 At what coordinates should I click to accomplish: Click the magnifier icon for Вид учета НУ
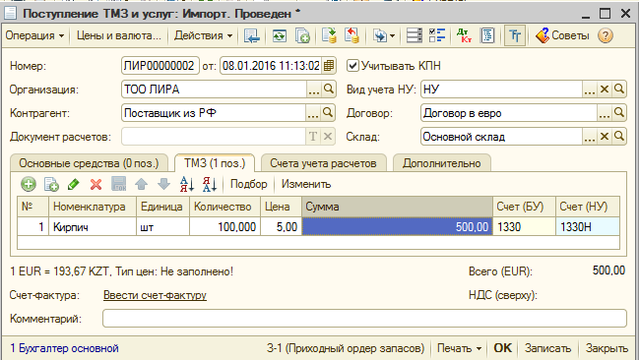click(619, 90)
